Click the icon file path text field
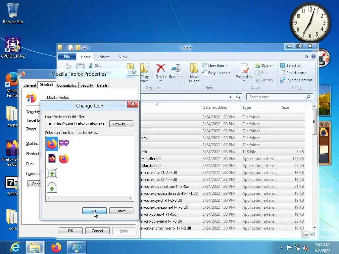The height and width of the screenshot is (254, 339). pyautogui.click(x=76, y=124)
